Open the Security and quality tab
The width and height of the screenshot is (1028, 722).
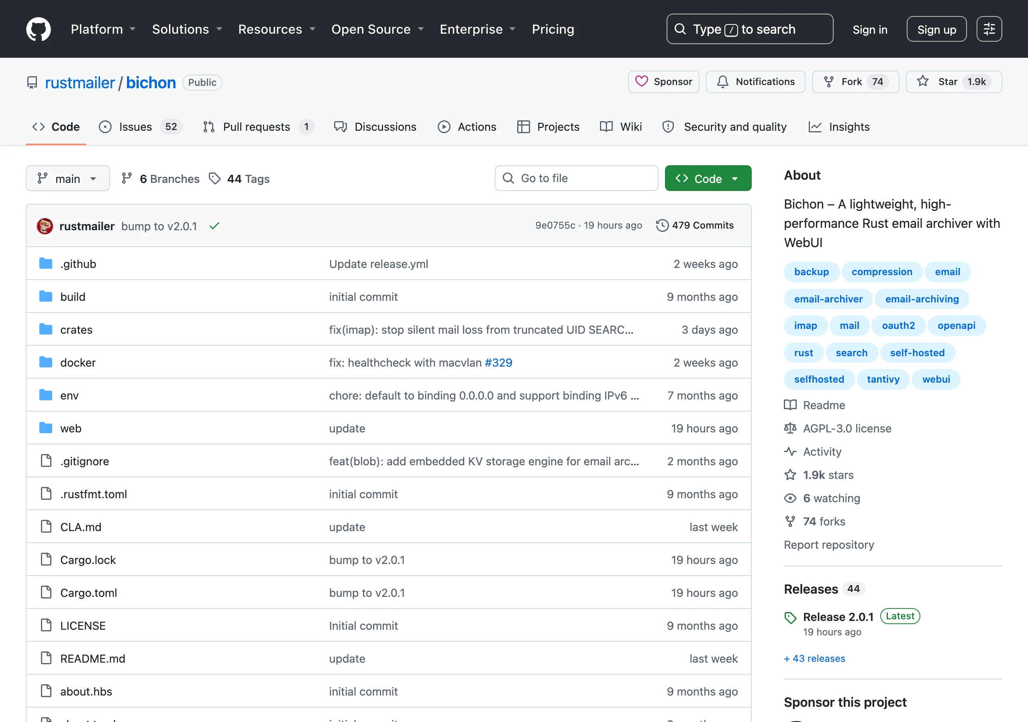click(724, 127)
